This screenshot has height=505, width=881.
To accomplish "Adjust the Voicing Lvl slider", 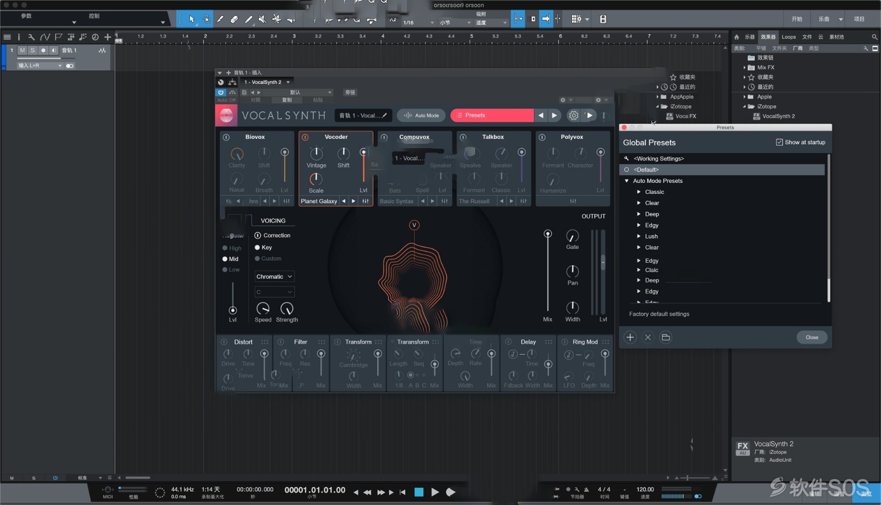I will 233,298.
